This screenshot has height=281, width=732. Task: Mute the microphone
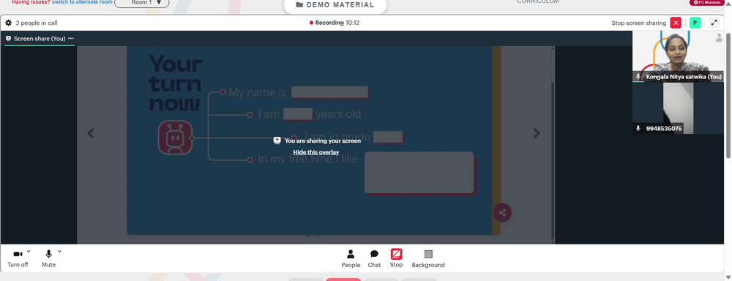point(48,258)
